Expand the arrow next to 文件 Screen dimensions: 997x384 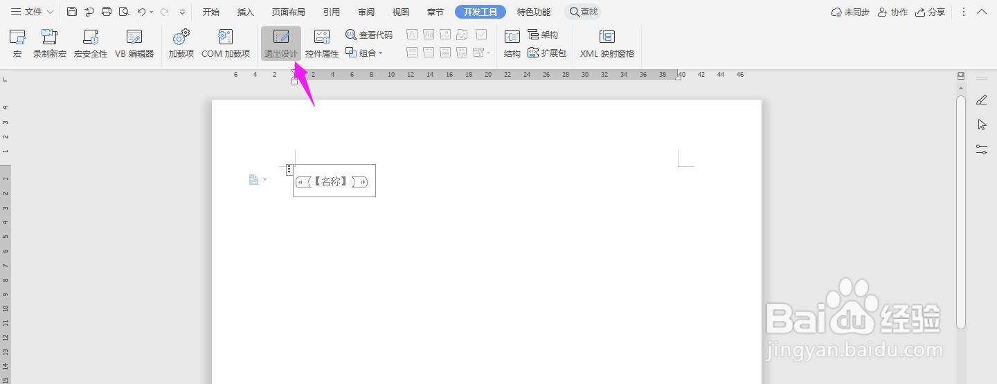pyautogui.click(x=50, y=12)
